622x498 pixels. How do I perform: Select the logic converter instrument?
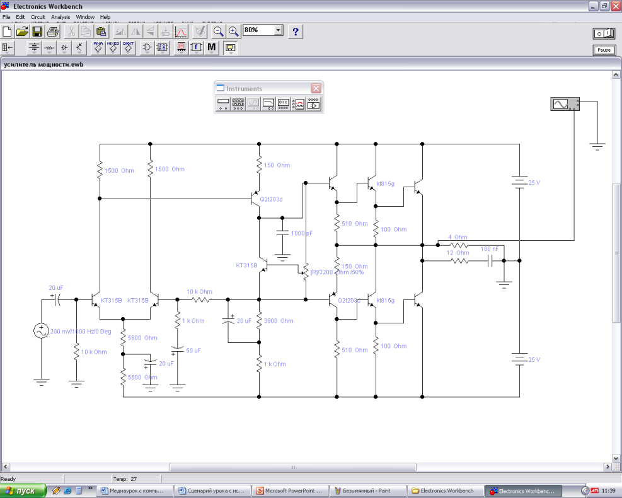tap(314, 103)
